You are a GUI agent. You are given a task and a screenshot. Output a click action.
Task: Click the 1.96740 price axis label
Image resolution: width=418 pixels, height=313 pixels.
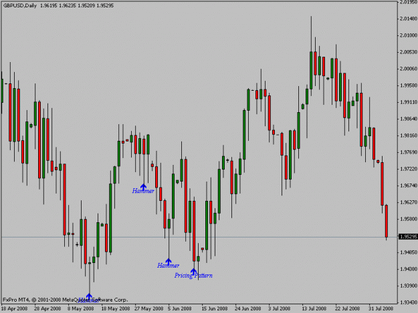[408, 186]
